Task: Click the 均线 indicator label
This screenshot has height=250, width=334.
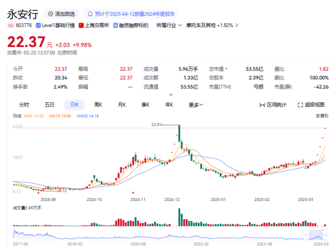Action: pyautogui.click(x=17, y=116)
